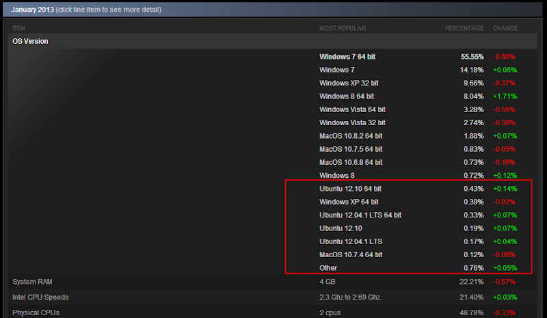
Task: Click the 4 GB most popular RAM value
Action: pos(328,282)
